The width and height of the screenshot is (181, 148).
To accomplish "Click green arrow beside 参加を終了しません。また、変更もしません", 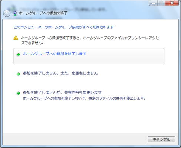I will (x=18, y=74).
